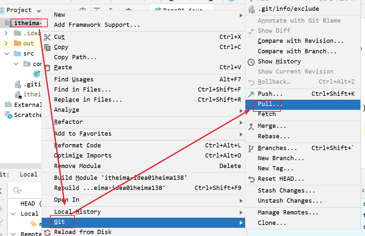Click the External Libraries icon in tree
Screen dimensions: 365x236
(8, 105)
